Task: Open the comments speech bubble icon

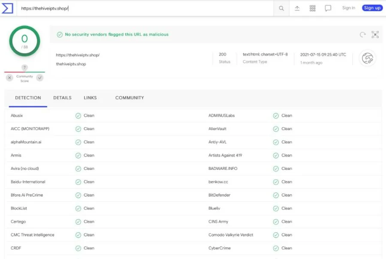Action: [x=328, y=9]
